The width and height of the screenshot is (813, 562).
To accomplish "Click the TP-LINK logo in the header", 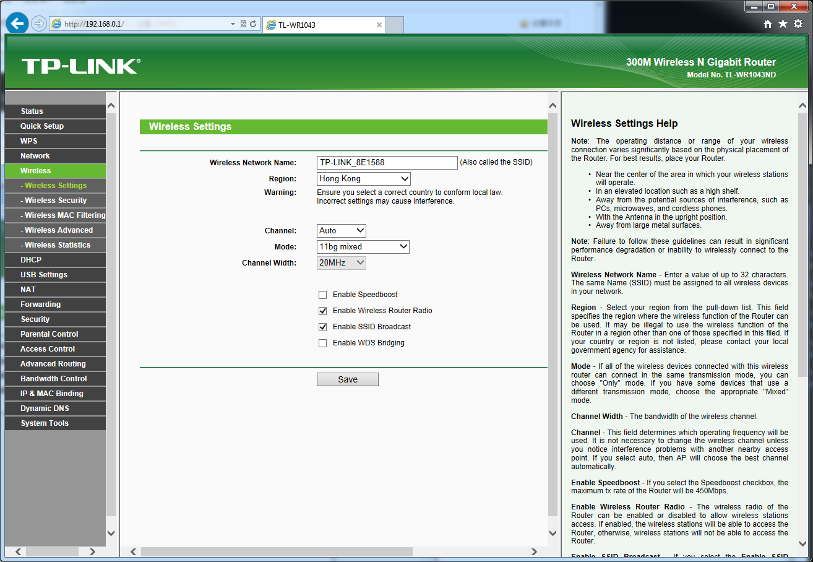I will tap(80, 66).
